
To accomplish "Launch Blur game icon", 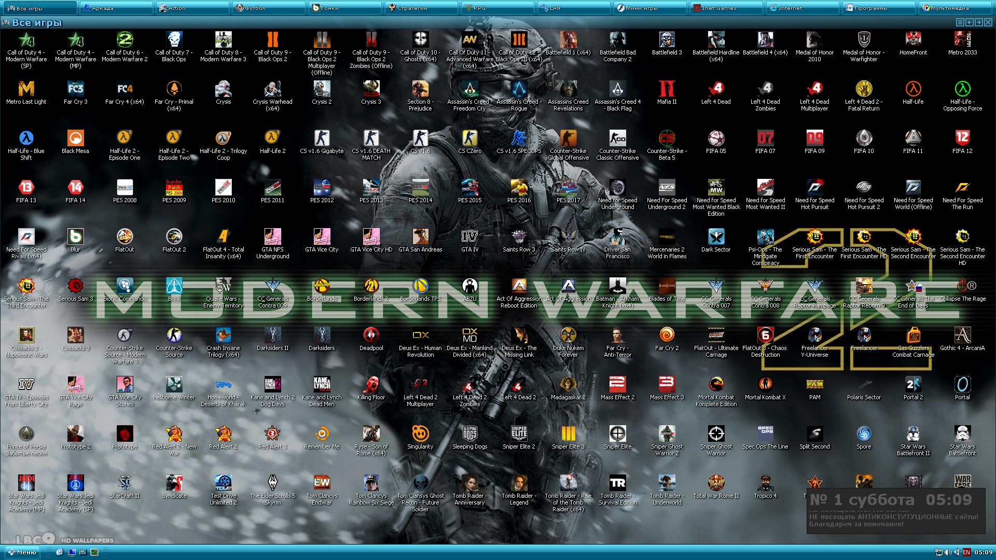I will [75, 237].
